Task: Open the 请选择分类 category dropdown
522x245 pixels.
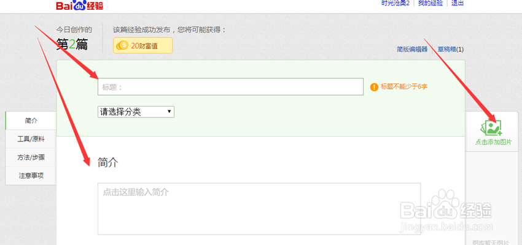Action: tap(136, 112)
